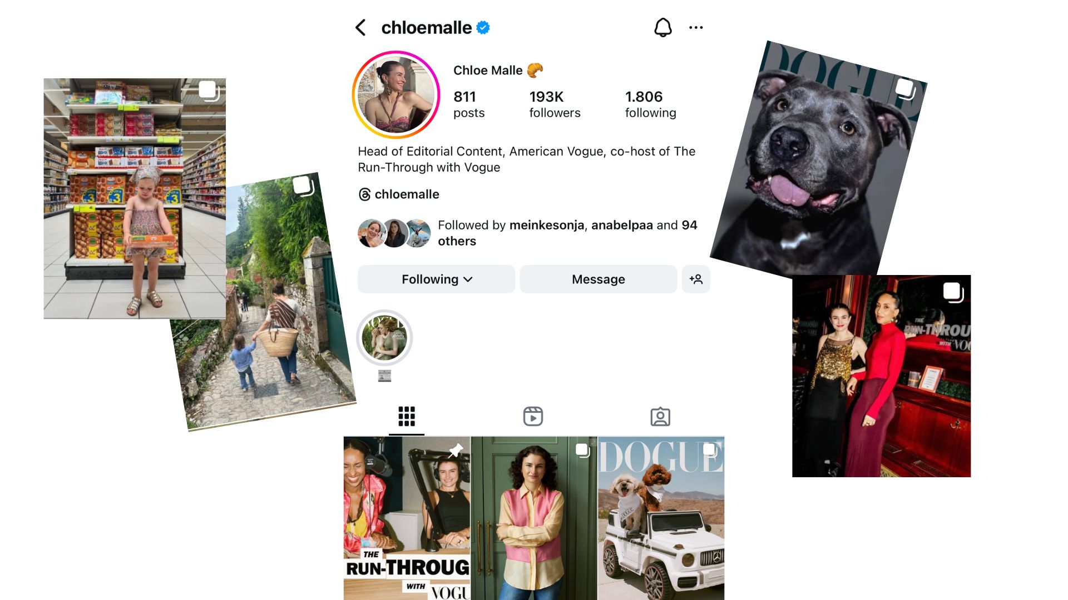The width and height of the screenshot is (1068, 600).
Task: Switch to the posts grid tab
Action: click(407, 416)
